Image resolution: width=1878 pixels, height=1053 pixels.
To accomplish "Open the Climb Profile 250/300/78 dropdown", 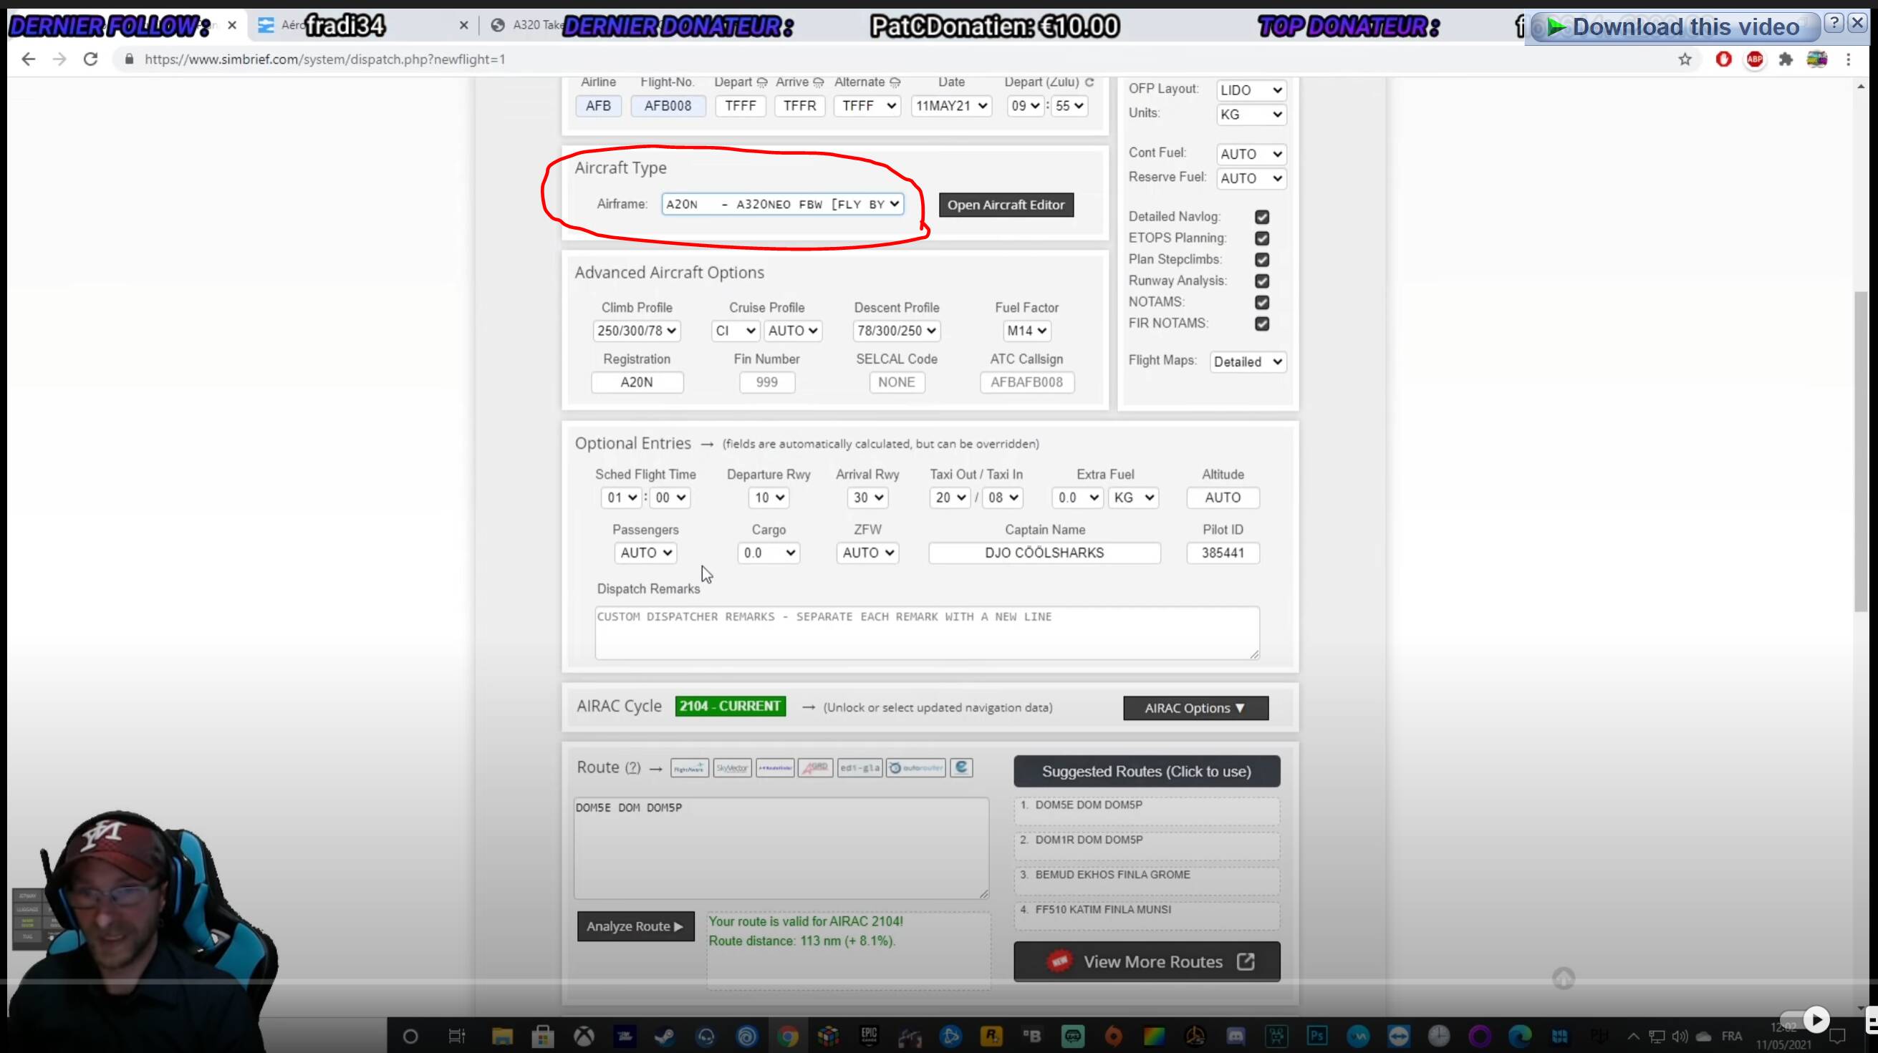I will tap(637, 331).
